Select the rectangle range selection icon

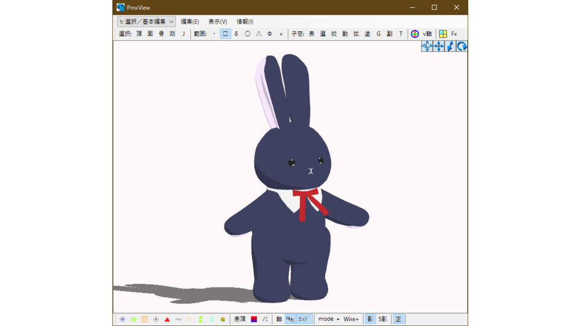point(225,34)
